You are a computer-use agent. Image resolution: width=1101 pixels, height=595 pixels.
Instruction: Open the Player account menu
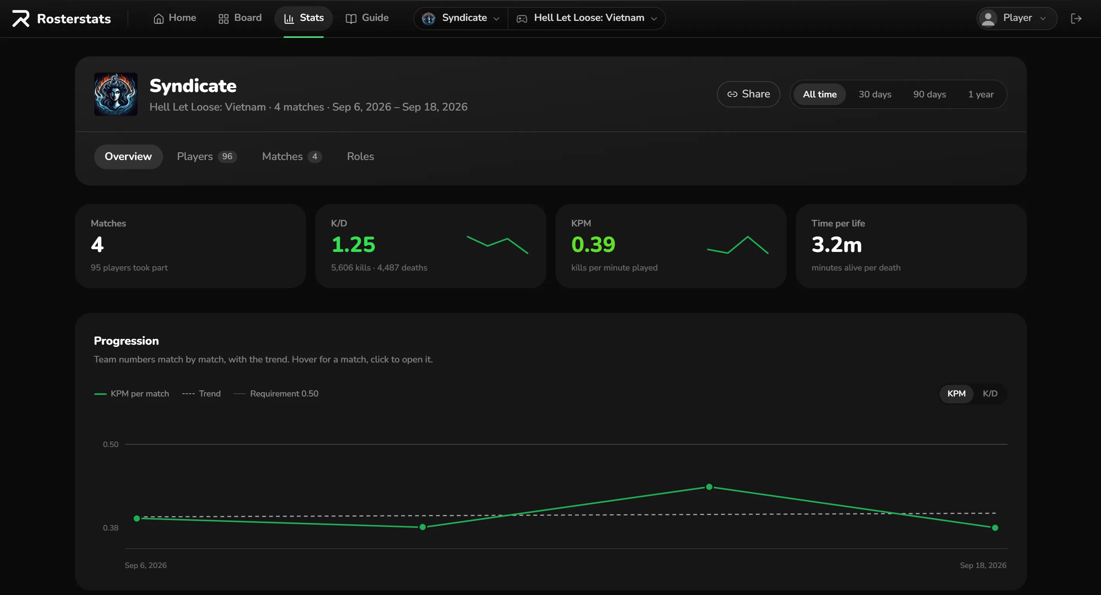(x=1016, y=18)
